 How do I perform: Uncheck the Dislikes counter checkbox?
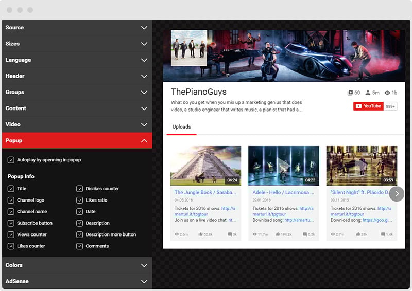pos(80,189)
